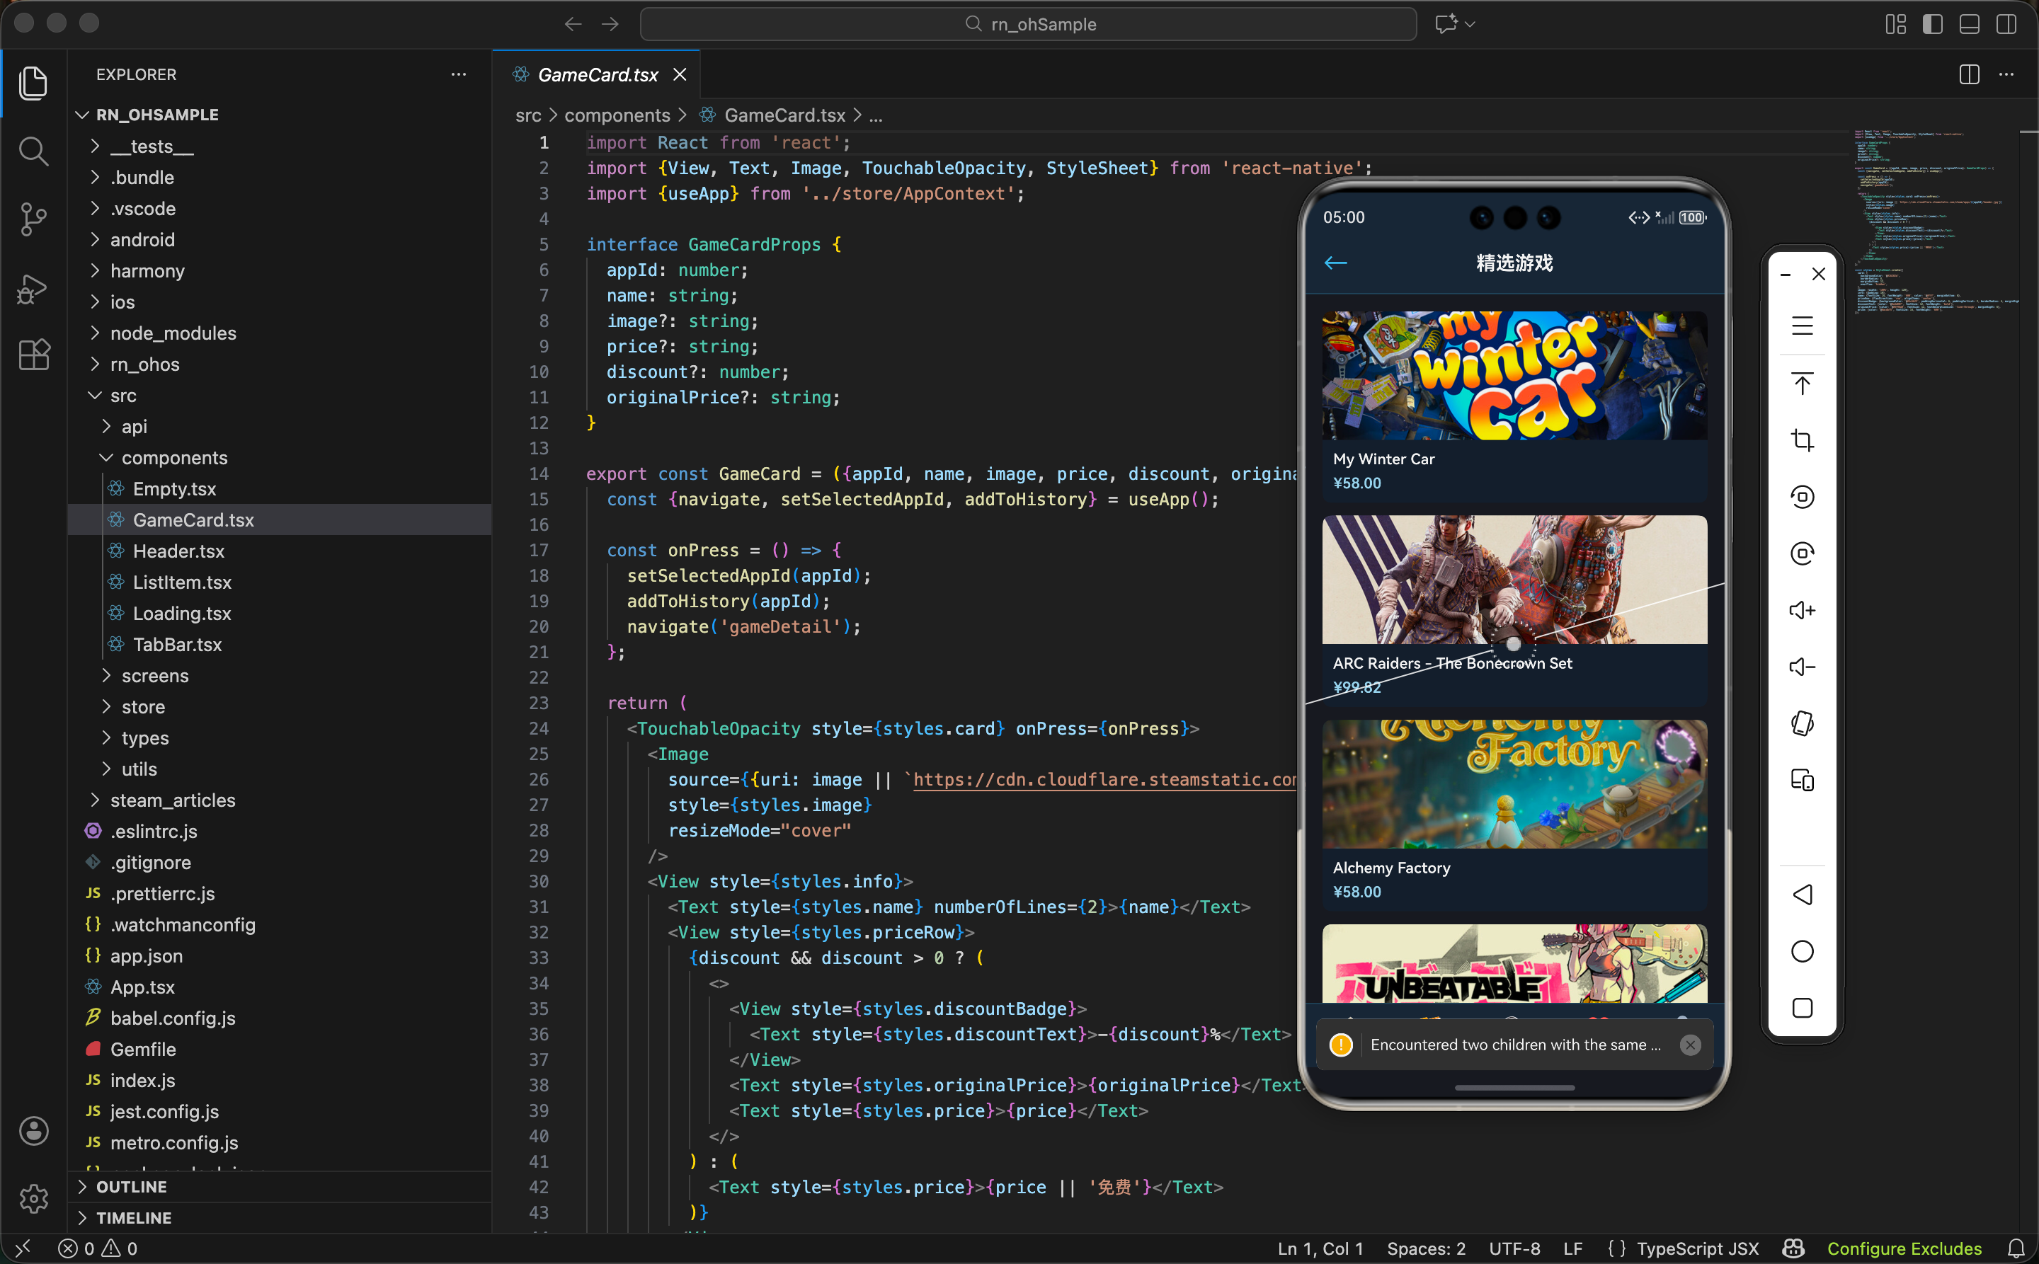Viewport: 2039px width, 1264px height.
Task: Open the Search view in activity bar
Action: pos(33,151)
